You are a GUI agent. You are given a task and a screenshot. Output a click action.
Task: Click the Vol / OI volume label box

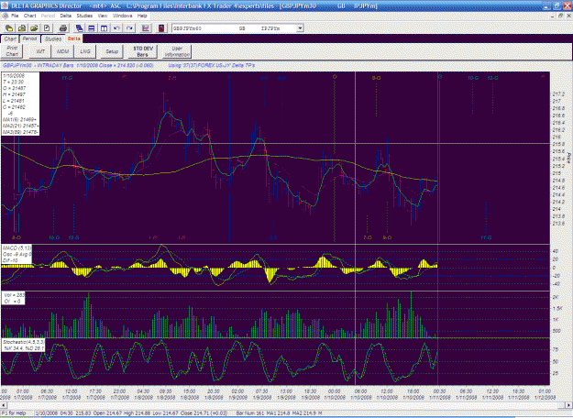(14, 298)
